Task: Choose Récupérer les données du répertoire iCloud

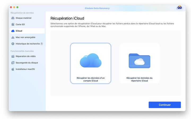Action: pyautogui.click(x=140, y=63)
